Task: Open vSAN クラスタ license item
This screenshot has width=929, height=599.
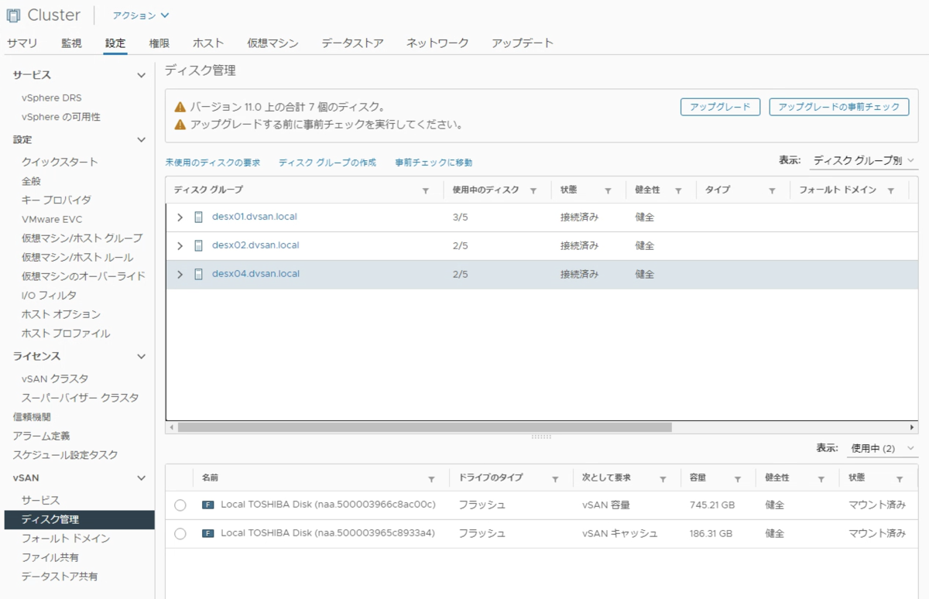Action: (x=55, y=378)
